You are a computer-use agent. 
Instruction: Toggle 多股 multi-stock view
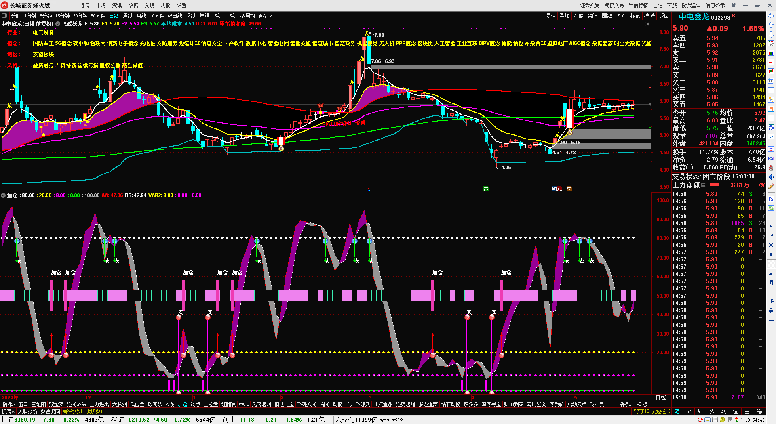click(578, 16)
